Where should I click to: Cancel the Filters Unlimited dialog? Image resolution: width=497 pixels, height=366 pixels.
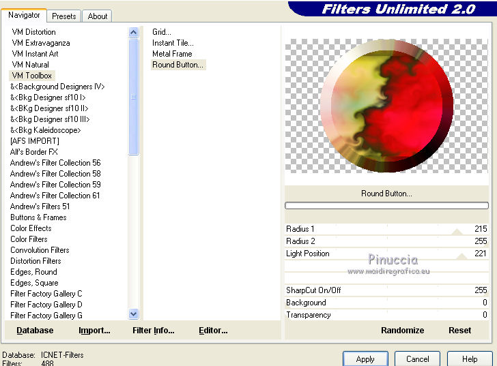coord(417,359)
